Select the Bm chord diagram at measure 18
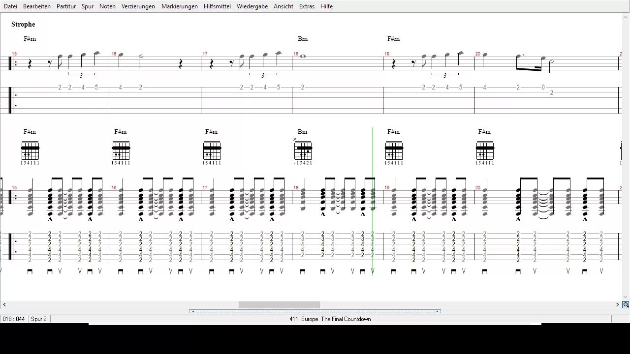 tap(303, 151)
